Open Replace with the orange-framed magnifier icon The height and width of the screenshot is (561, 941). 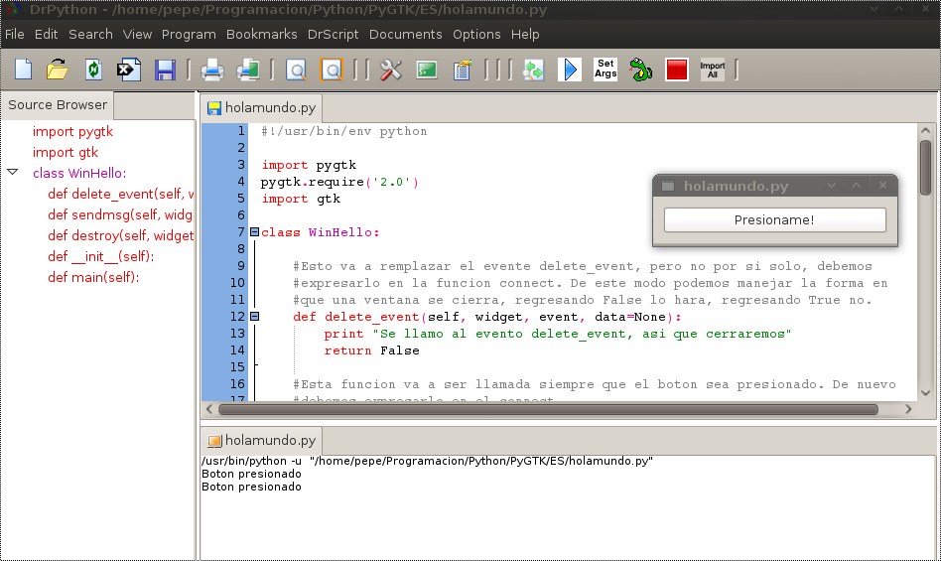pyautogui.click(x=332, y=70)
